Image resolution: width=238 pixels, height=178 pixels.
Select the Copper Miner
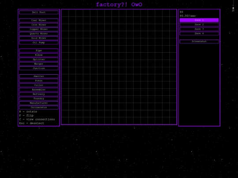tap(39, 29)
